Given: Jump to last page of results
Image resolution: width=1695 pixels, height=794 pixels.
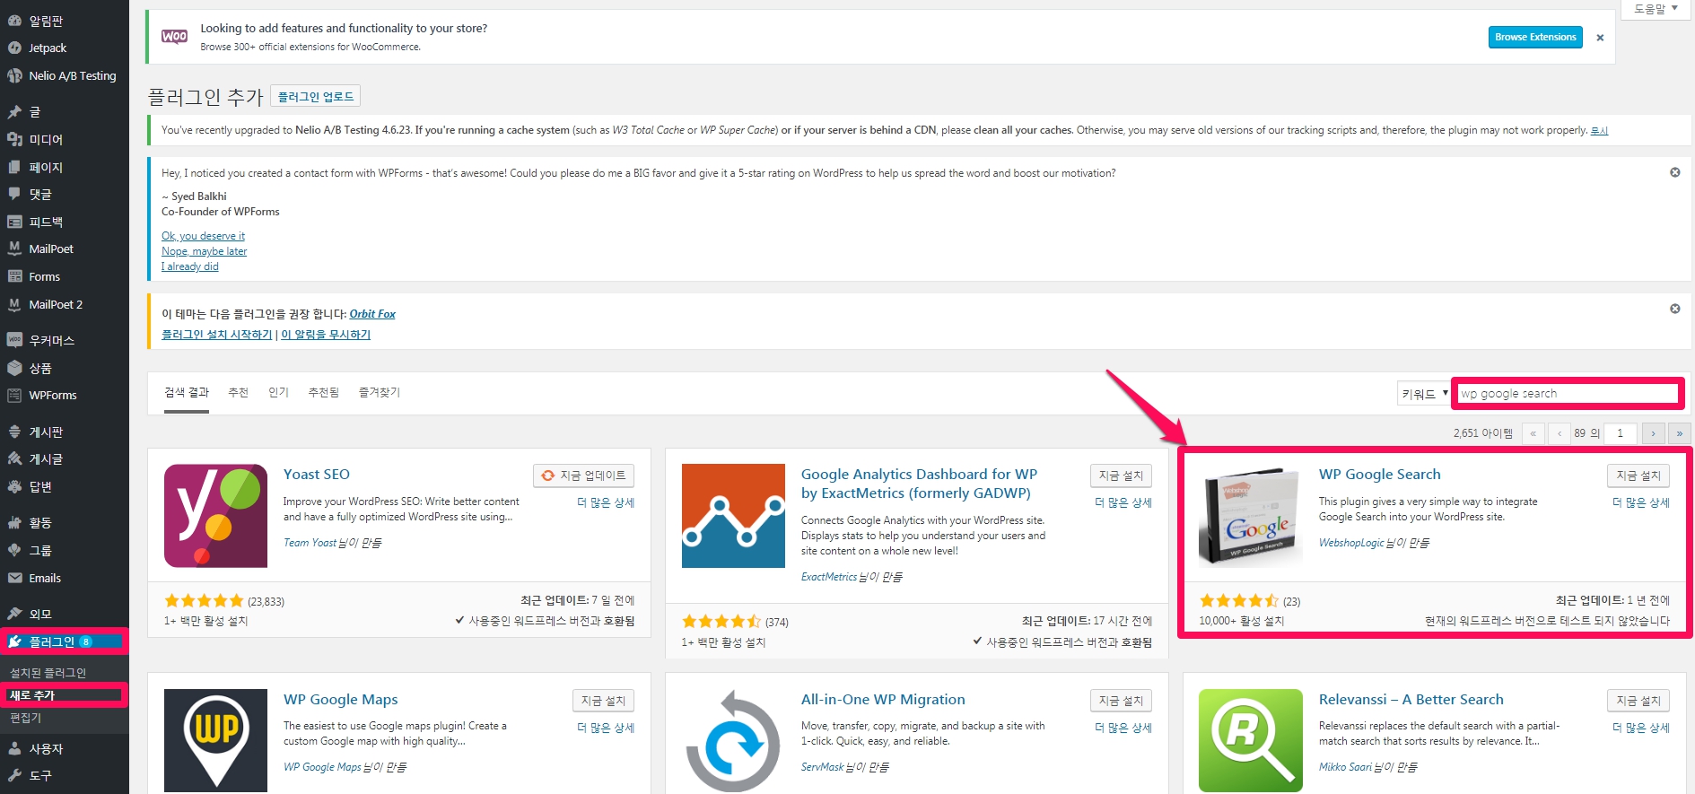Looking at the screenshot, I should point(1679,433).
